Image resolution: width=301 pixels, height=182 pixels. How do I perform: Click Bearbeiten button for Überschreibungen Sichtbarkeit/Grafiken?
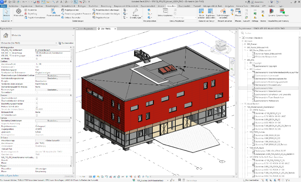click(53, 76)
